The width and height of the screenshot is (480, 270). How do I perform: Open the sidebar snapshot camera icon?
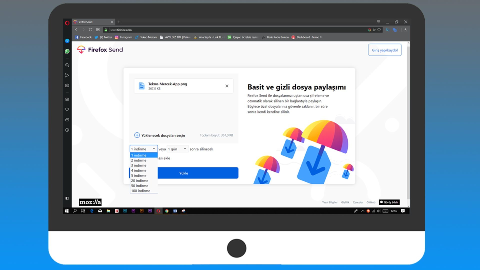tap(67, 85)
